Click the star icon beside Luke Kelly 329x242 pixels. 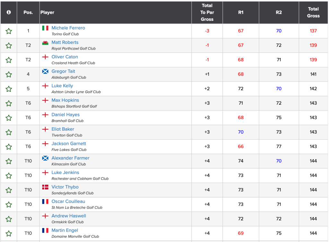click(x=9, y=89)
